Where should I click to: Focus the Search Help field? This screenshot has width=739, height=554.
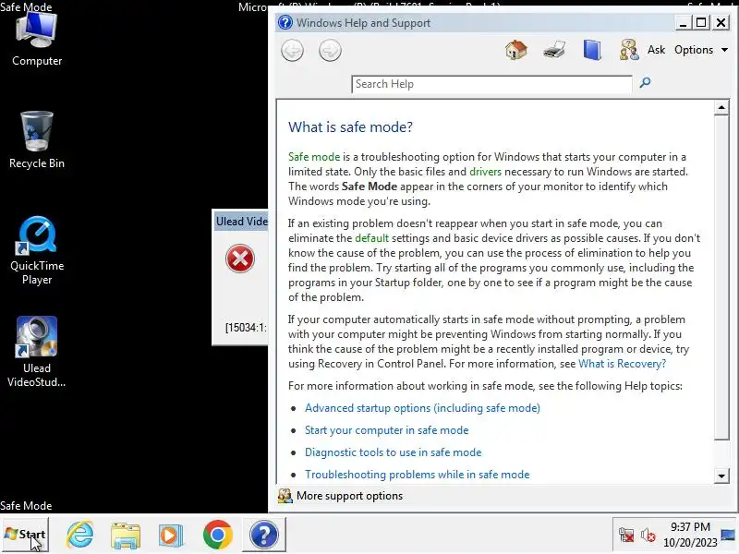click(x=491, y=84)
